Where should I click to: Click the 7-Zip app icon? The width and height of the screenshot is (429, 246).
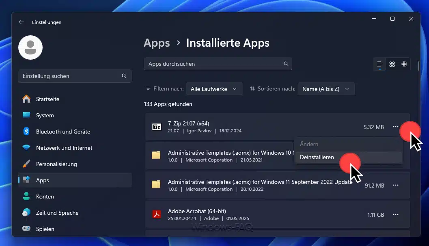pyautogui.click(x=156, y=127)
